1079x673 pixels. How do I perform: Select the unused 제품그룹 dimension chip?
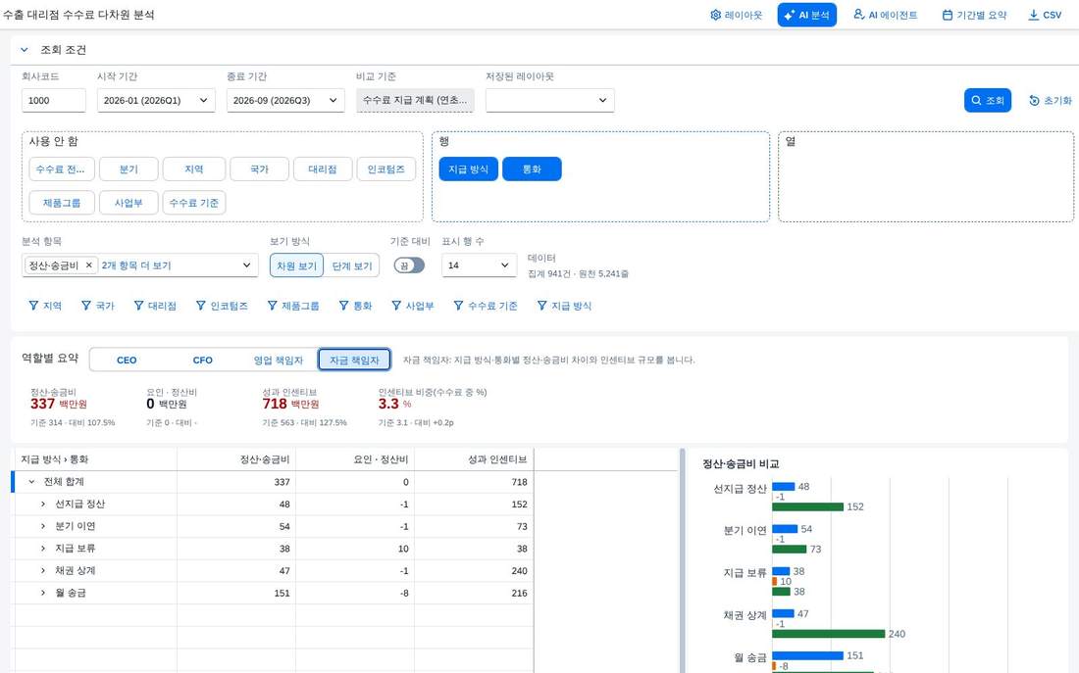pos(61,203)
